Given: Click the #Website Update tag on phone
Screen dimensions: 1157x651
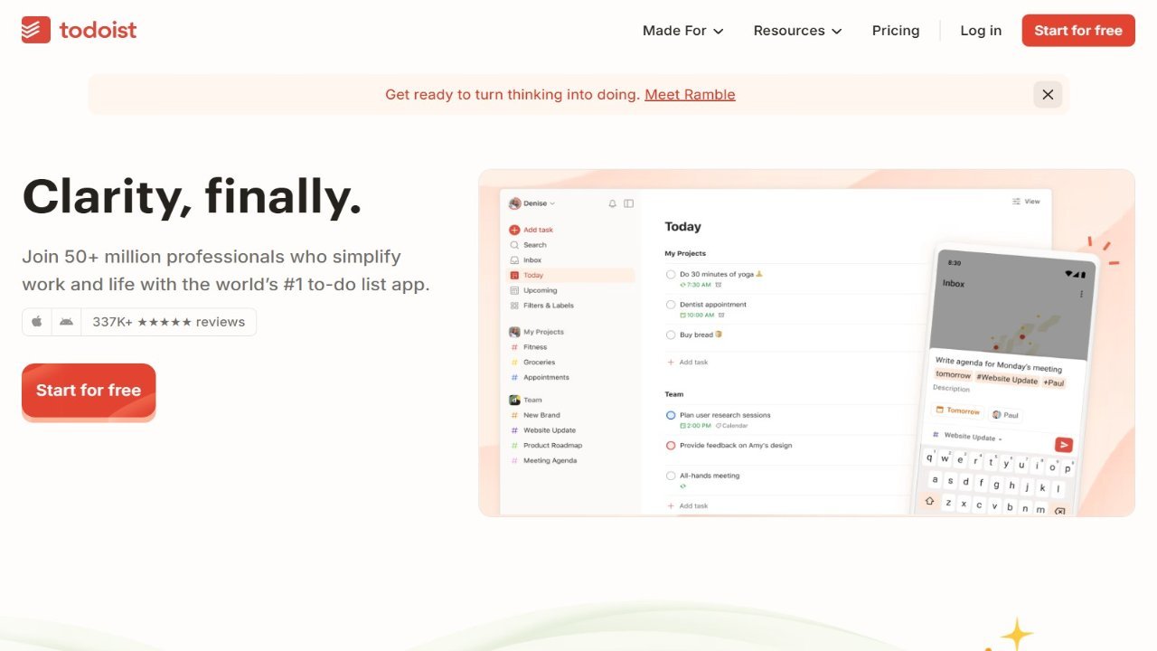Looking at the screenshot, I should [1007, 379].
